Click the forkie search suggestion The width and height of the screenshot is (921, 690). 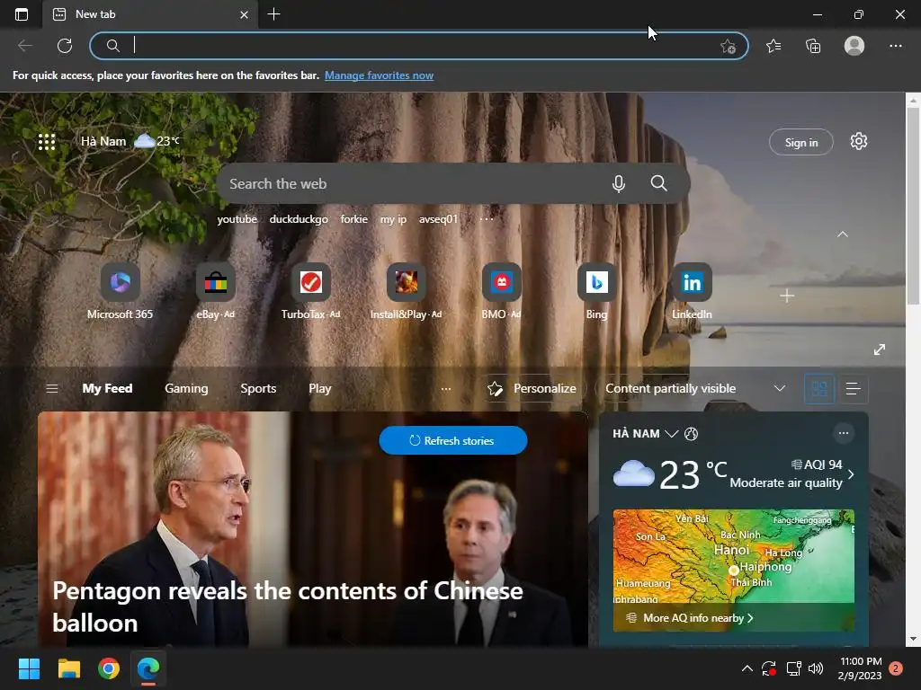pyautogui.click(x=354, y=219)
